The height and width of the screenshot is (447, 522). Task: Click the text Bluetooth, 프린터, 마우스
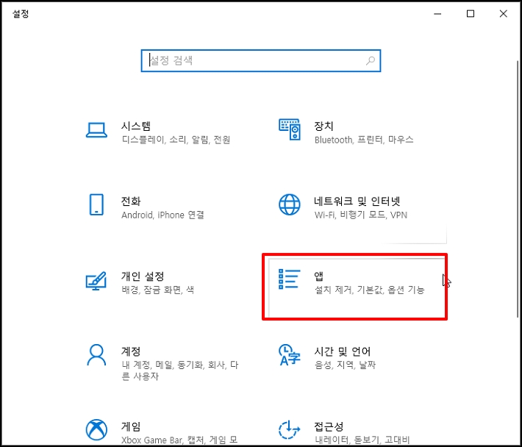pyautogui.click(x=364, y=140)
